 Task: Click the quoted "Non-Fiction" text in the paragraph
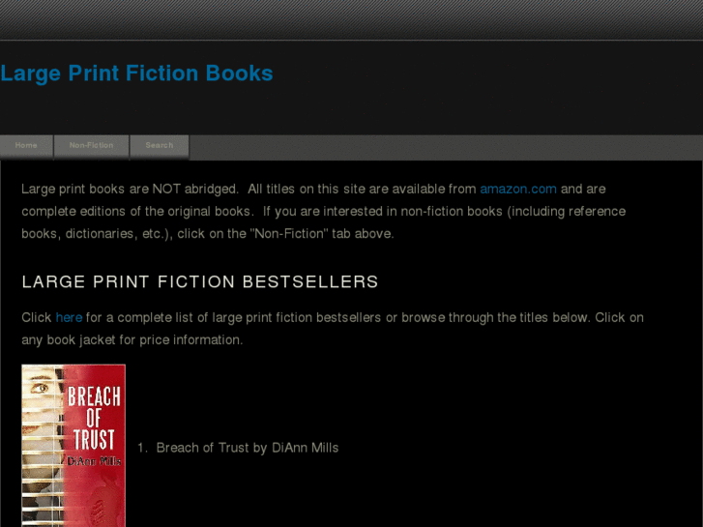[x=289, y=234]
